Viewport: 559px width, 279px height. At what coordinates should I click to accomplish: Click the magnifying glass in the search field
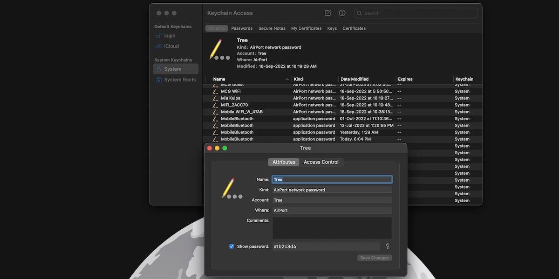(359, 13)
